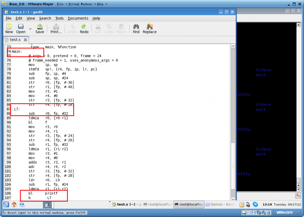The image size is (304, 217).
Task: Switch to the Demos Konqueror taskbar button
Action: [x=220, y=204]
